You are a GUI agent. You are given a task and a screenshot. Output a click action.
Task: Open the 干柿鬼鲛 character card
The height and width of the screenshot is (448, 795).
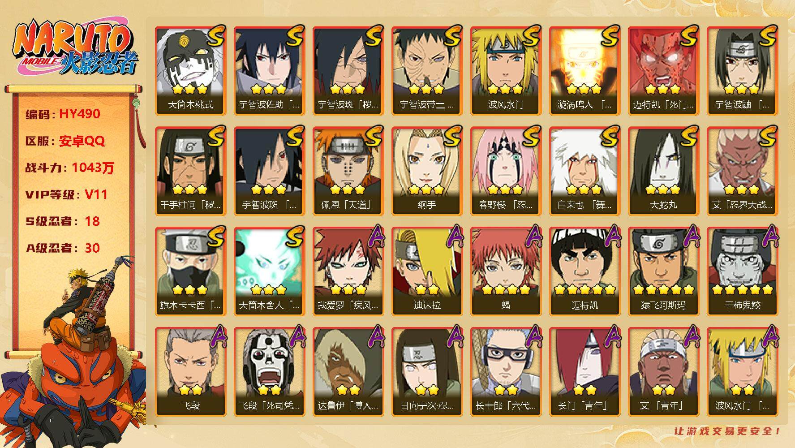coord(742,271)
